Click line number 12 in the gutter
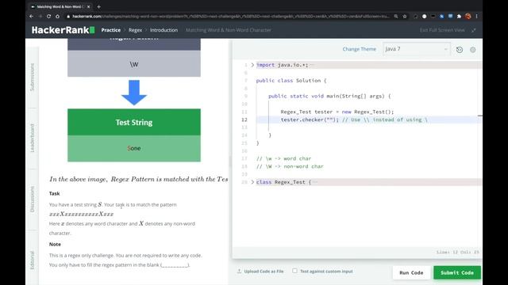 click(244, 120)
